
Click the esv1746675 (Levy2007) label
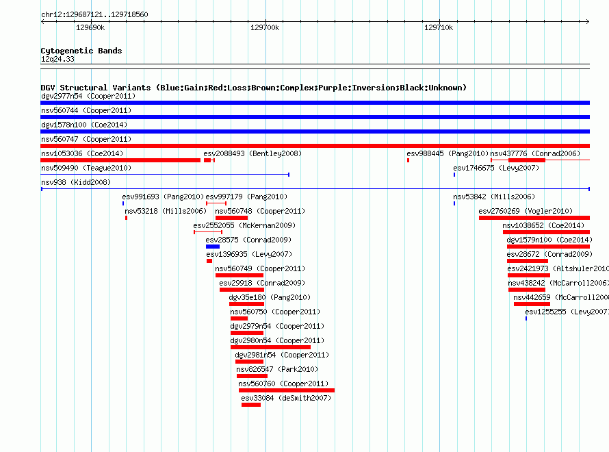(x=496, y=168)
